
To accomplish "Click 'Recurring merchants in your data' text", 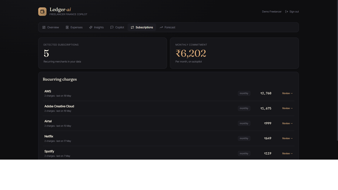I will point(62,61).
